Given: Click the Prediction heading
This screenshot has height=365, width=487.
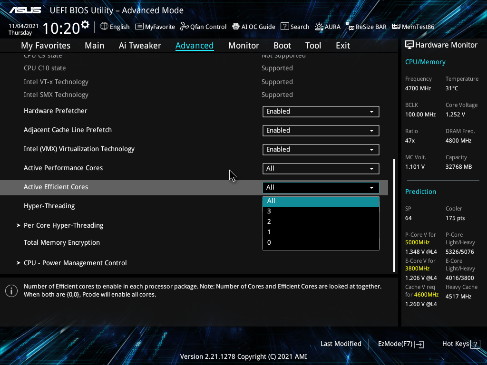Looking at the screenshot, I should (420, 192).
